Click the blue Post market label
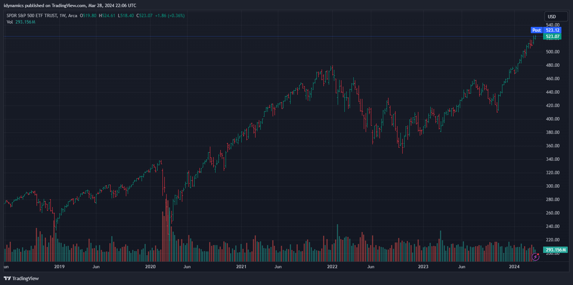Screen dimensions: 573x285 pyautogui.click(x=536, y=30)
